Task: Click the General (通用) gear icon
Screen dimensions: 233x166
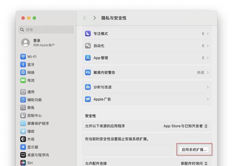Action: coord(23,92)
